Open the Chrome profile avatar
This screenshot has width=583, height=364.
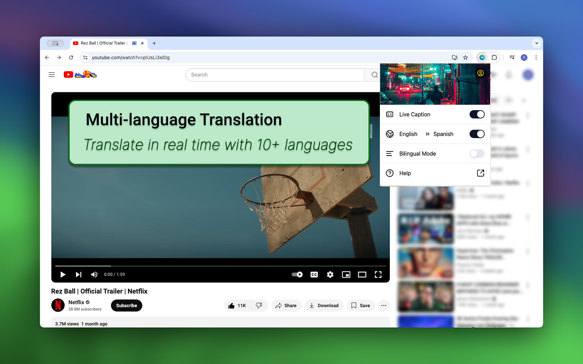(x=524, y=57)
